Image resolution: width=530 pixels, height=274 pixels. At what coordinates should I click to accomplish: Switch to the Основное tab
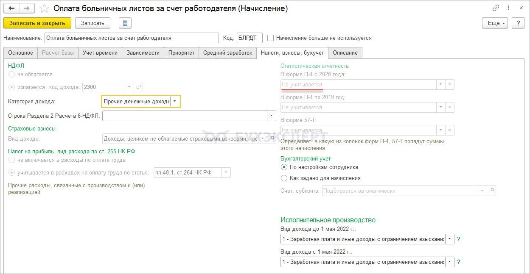tap(20, 53)
